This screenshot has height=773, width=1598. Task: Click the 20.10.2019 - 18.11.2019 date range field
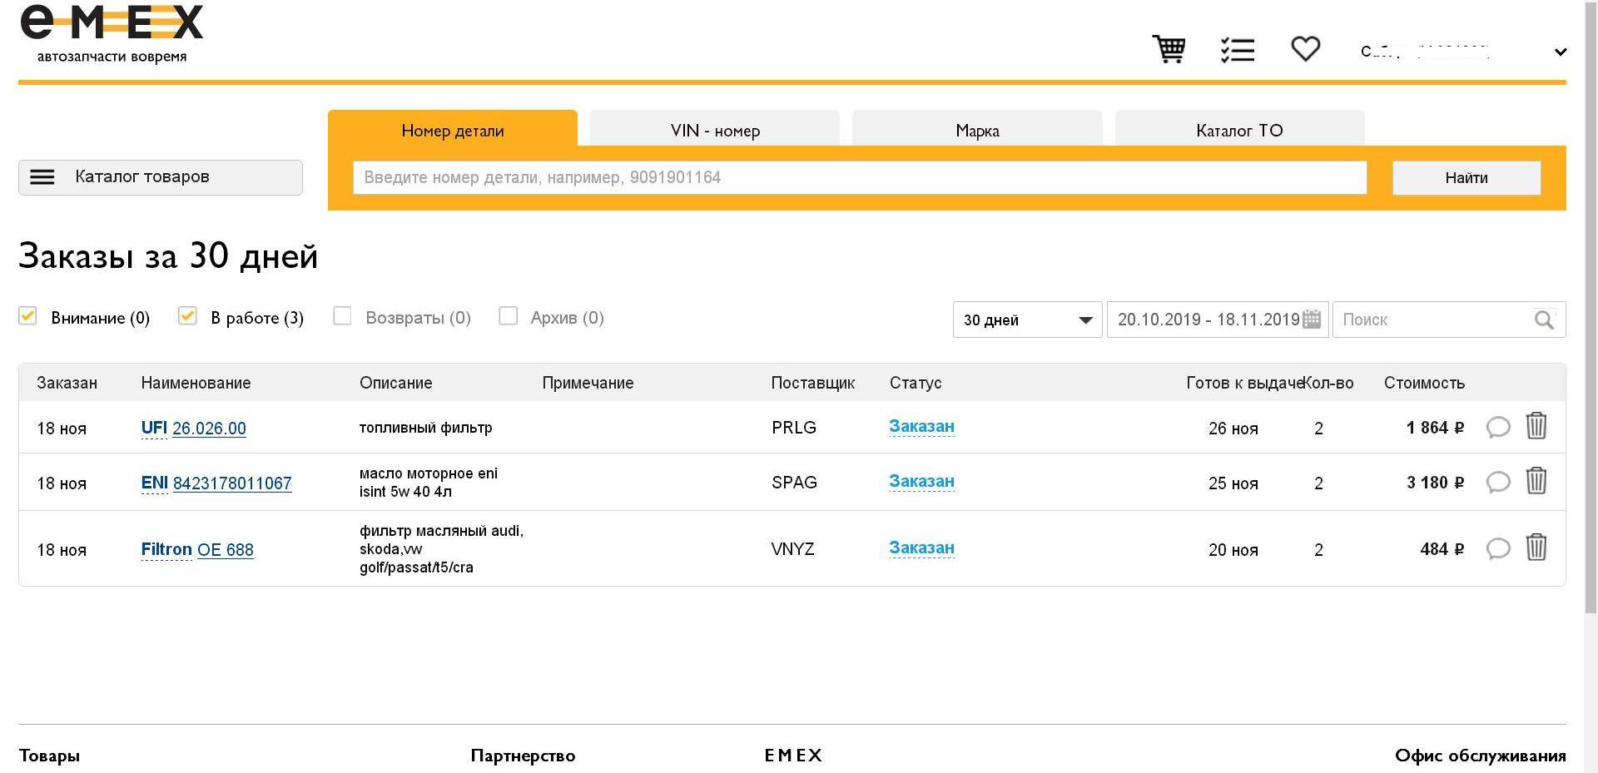tap(1218, 320)
